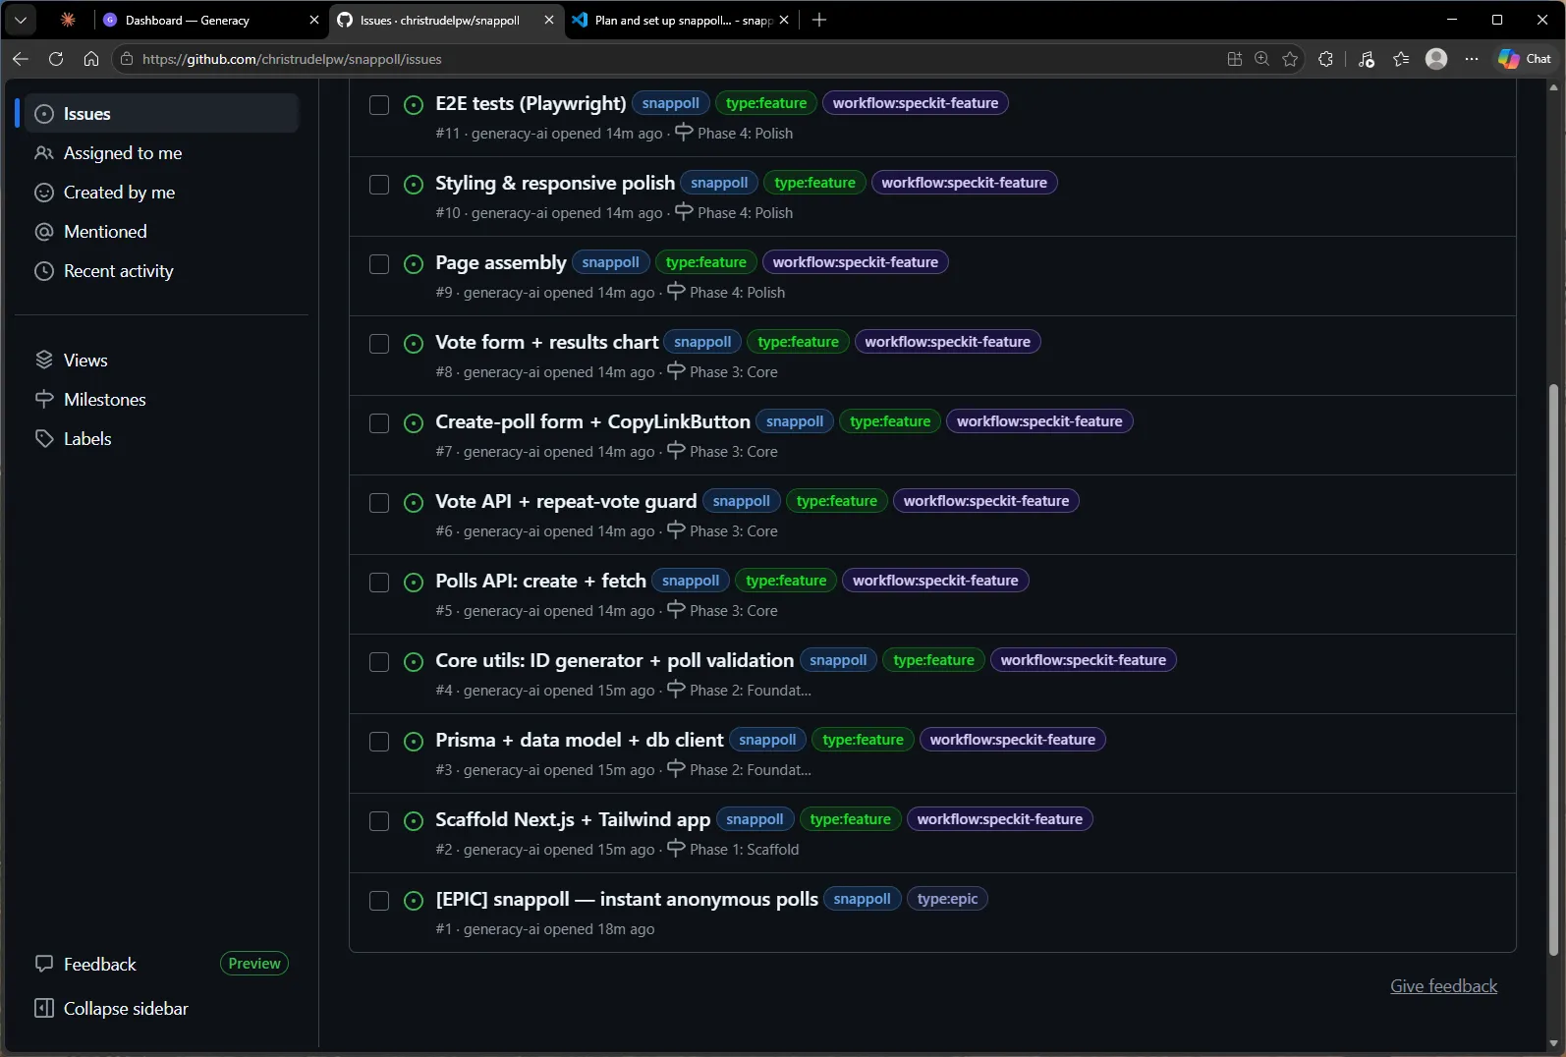The image size is (1566, 1057).
Task: Click the open status icon of Page assembly
Action: [x=414, y=264]
